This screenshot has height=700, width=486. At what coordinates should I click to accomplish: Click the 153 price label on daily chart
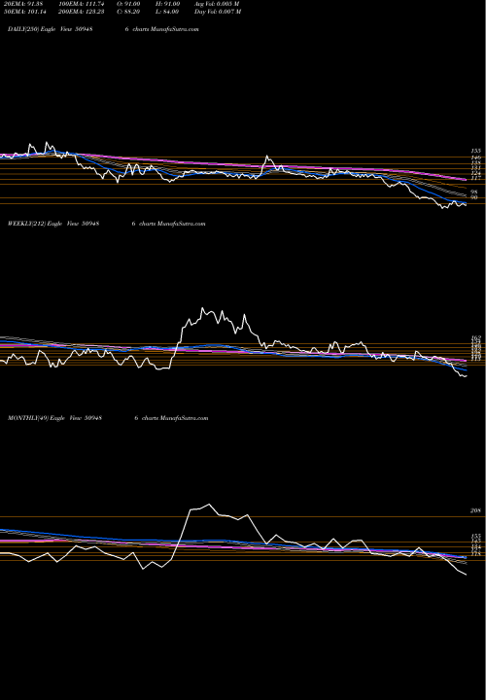[x=475, y=152]
